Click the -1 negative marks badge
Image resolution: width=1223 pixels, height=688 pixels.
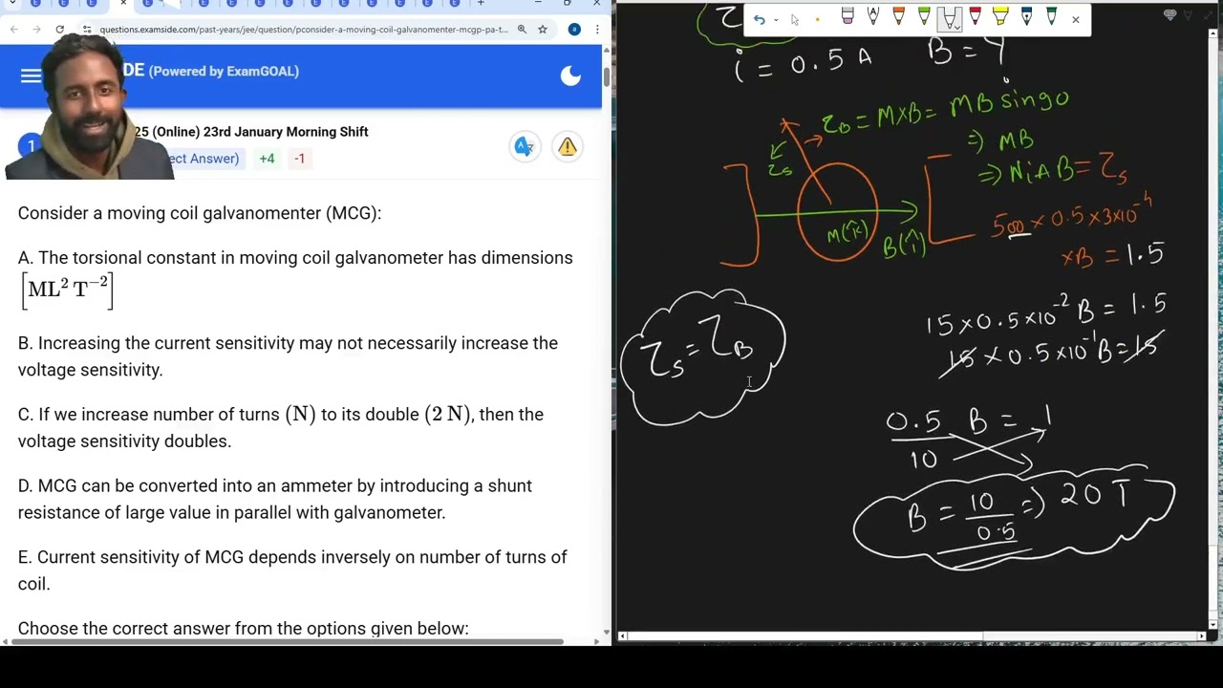click(x=299, y=159)
